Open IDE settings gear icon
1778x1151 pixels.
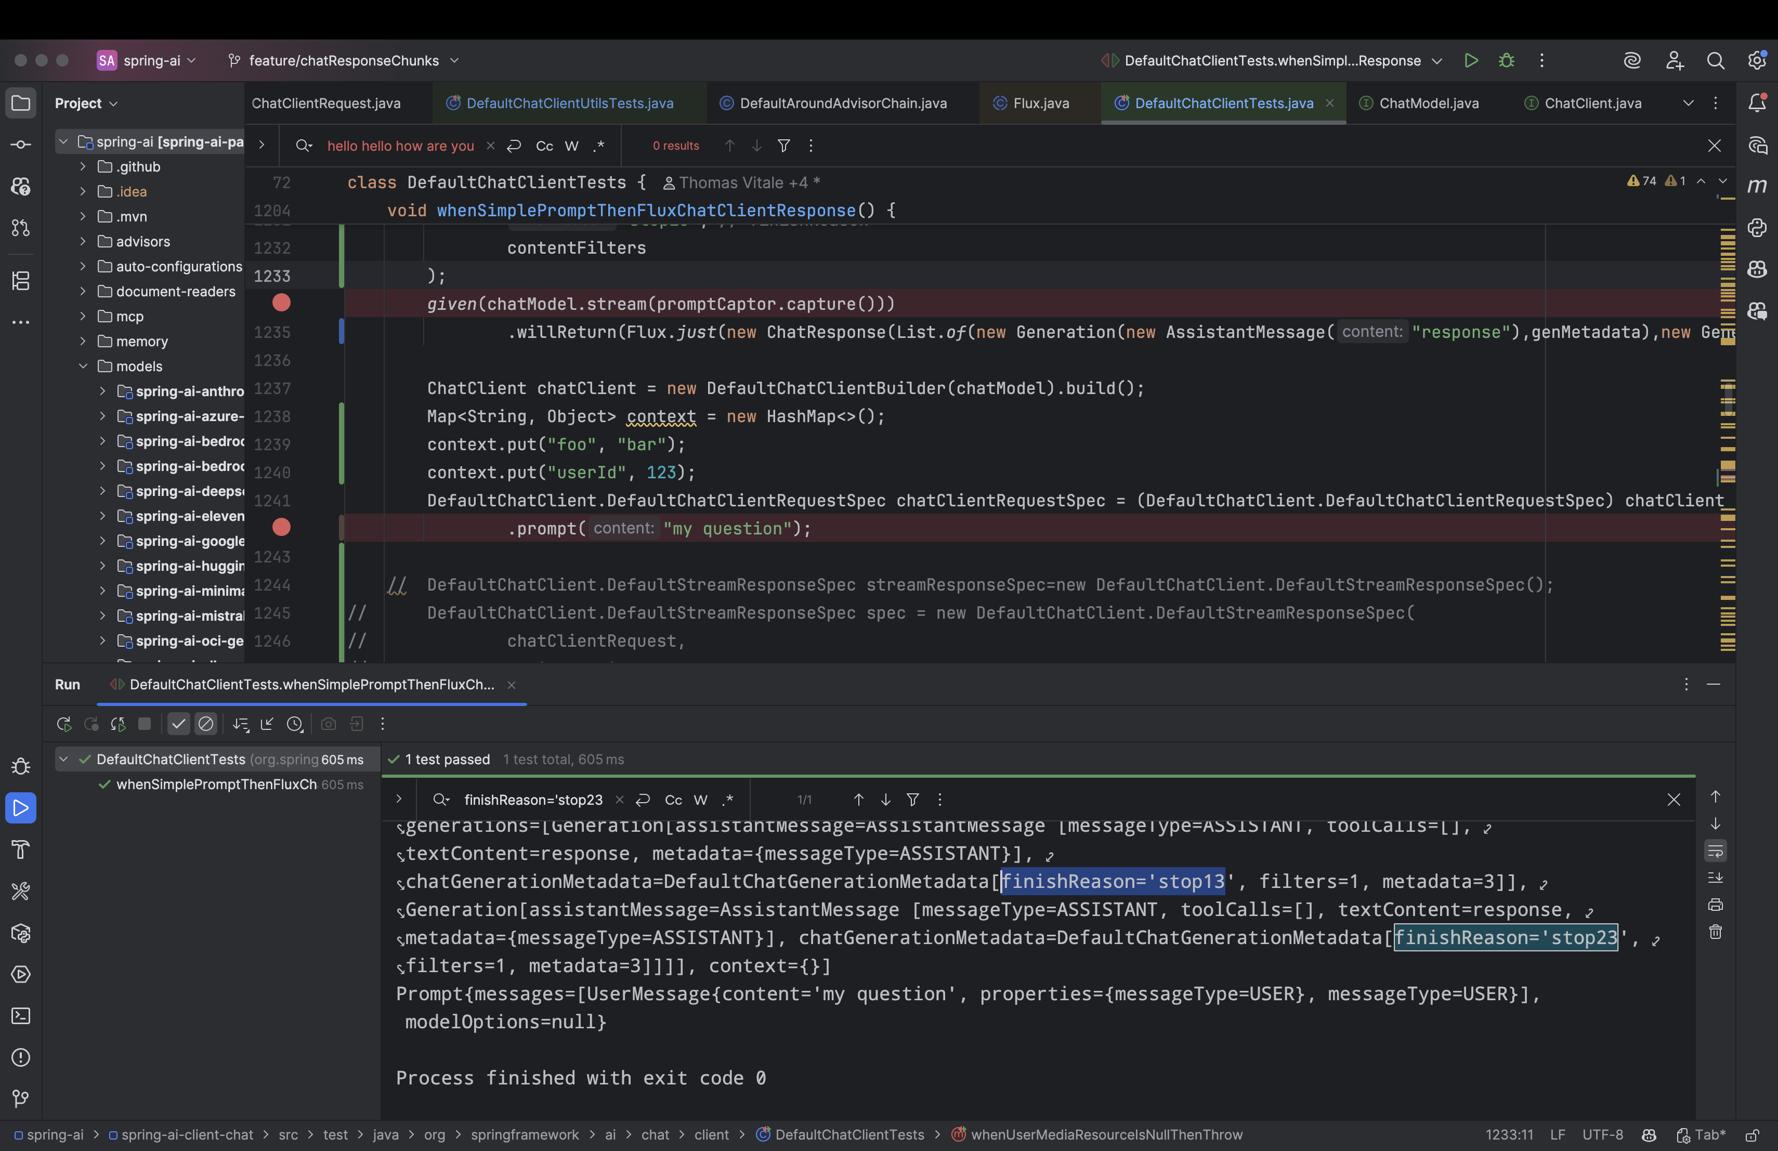tap(1756, 60)
